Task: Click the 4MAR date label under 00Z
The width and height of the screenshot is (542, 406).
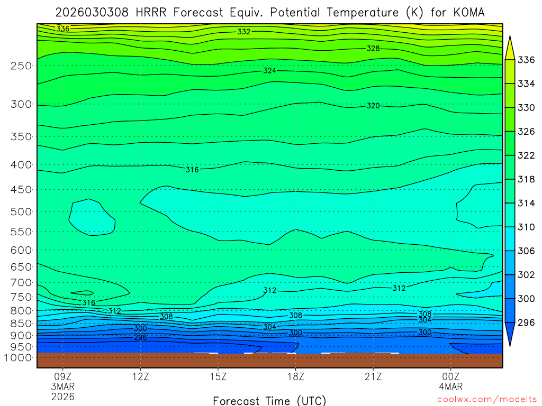Action: 451,386
